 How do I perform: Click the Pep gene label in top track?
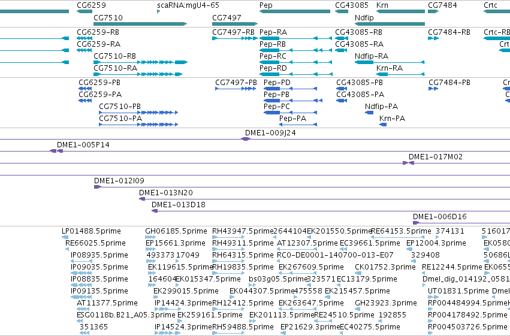tap(265, 5)
